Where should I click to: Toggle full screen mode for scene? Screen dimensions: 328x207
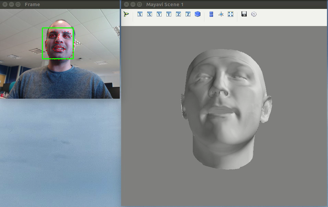231,14
